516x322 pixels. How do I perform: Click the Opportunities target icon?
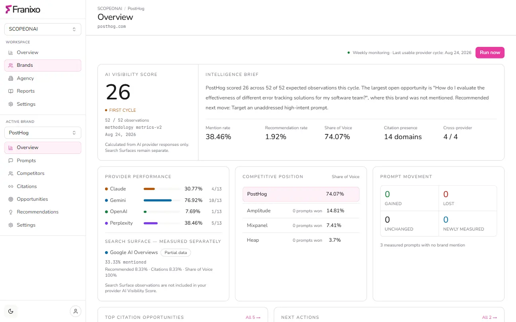click(x=11, y=199)
